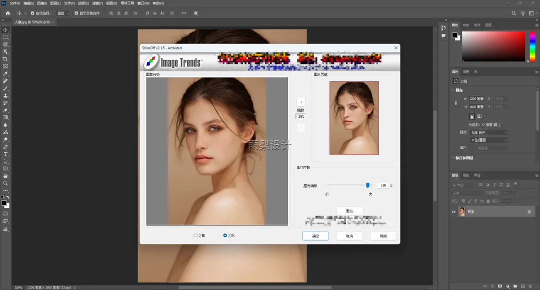540x290 pixels.
Task: Select the Eyedropper tool
Action: [x=5, y=74]
